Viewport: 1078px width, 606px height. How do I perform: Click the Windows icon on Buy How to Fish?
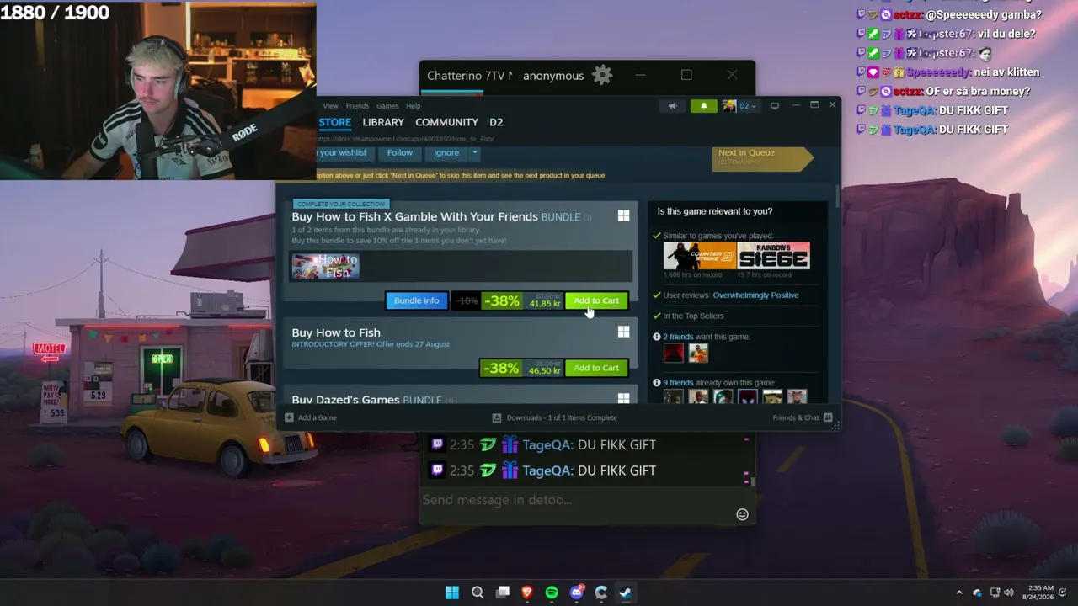[623, 332]
